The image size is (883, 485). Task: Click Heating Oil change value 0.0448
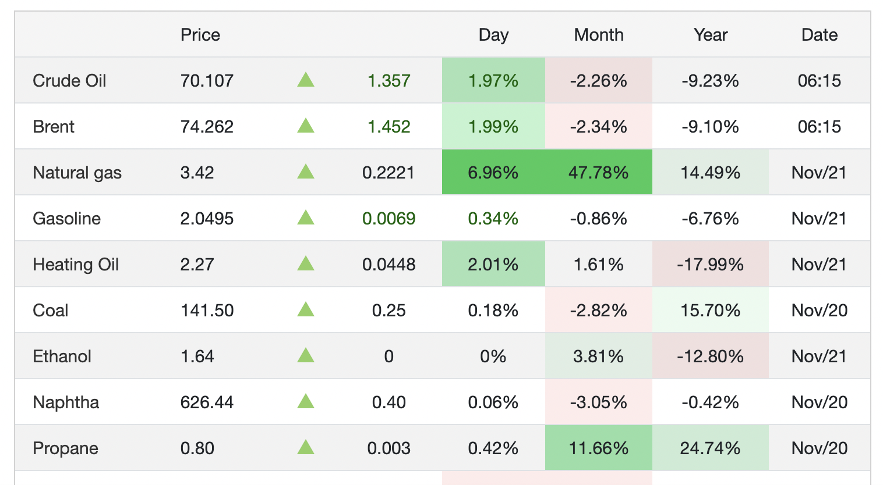(x=389, y=264)
